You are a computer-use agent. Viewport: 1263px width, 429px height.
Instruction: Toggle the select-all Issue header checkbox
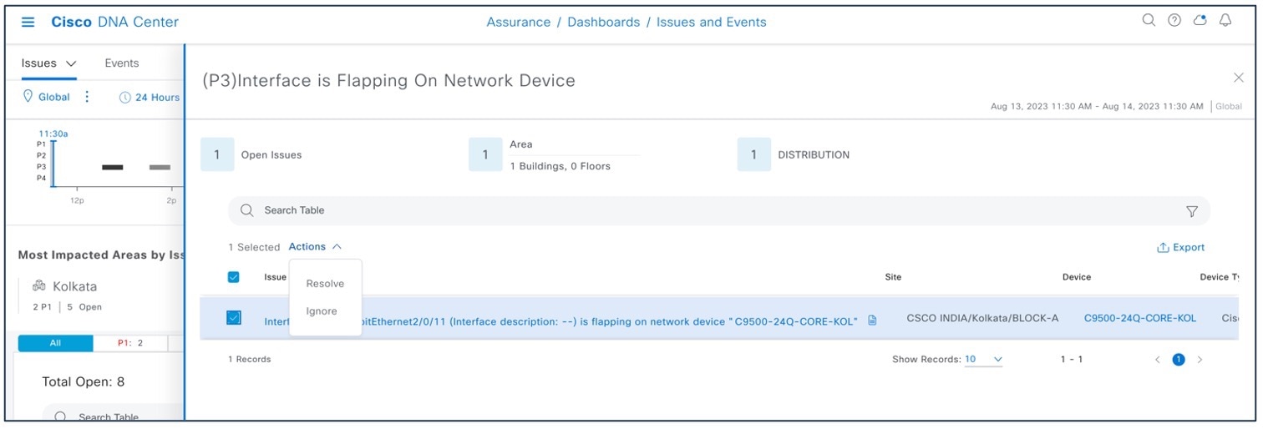(x=234, y=277)
